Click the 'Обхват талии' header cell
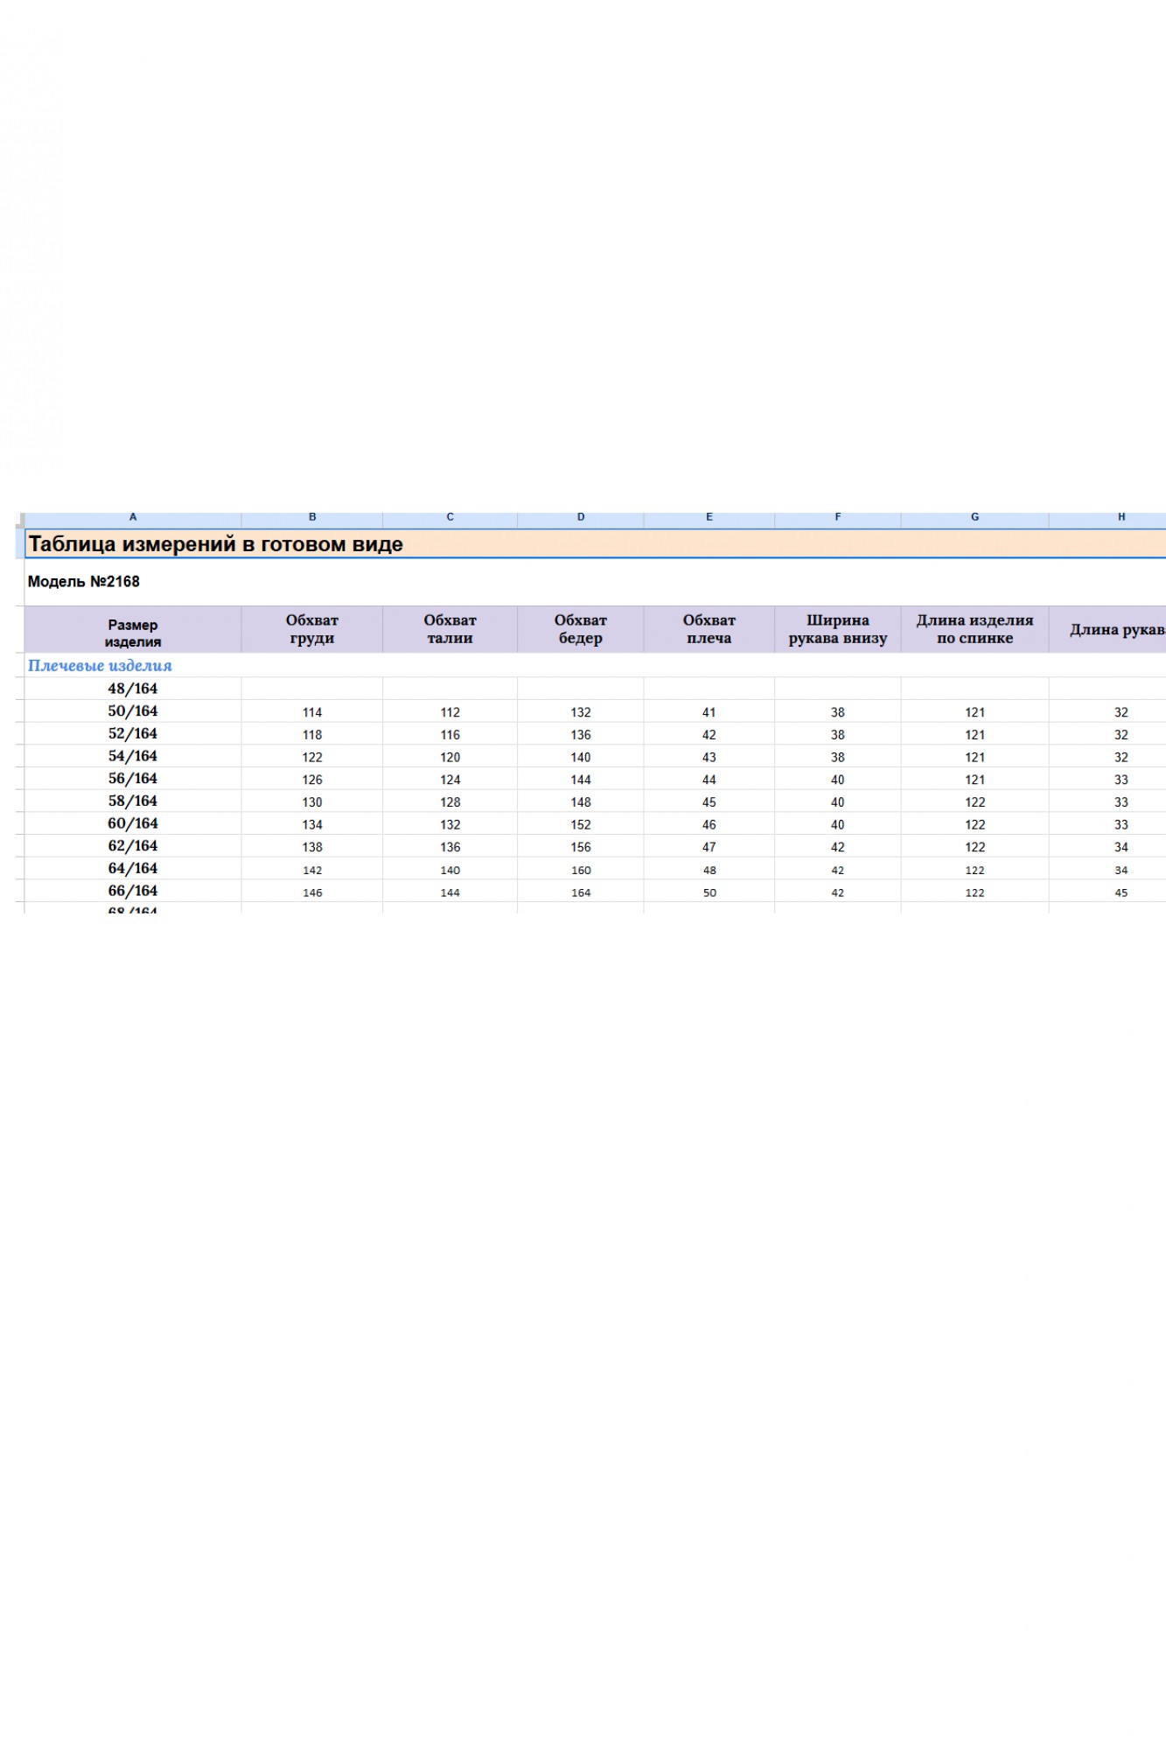This screenshot has height=1750, width=1166. 450,629
